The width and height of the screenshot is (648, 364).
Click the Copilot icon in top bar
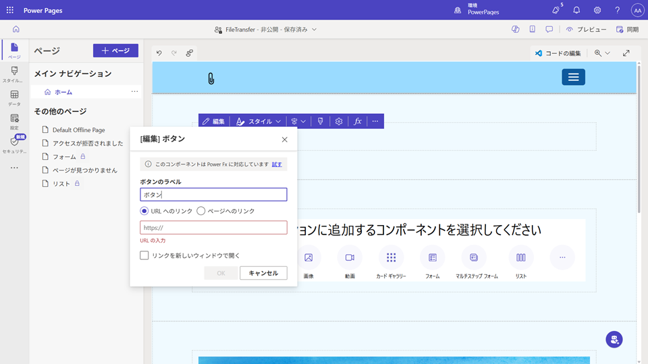pos(515,30)
